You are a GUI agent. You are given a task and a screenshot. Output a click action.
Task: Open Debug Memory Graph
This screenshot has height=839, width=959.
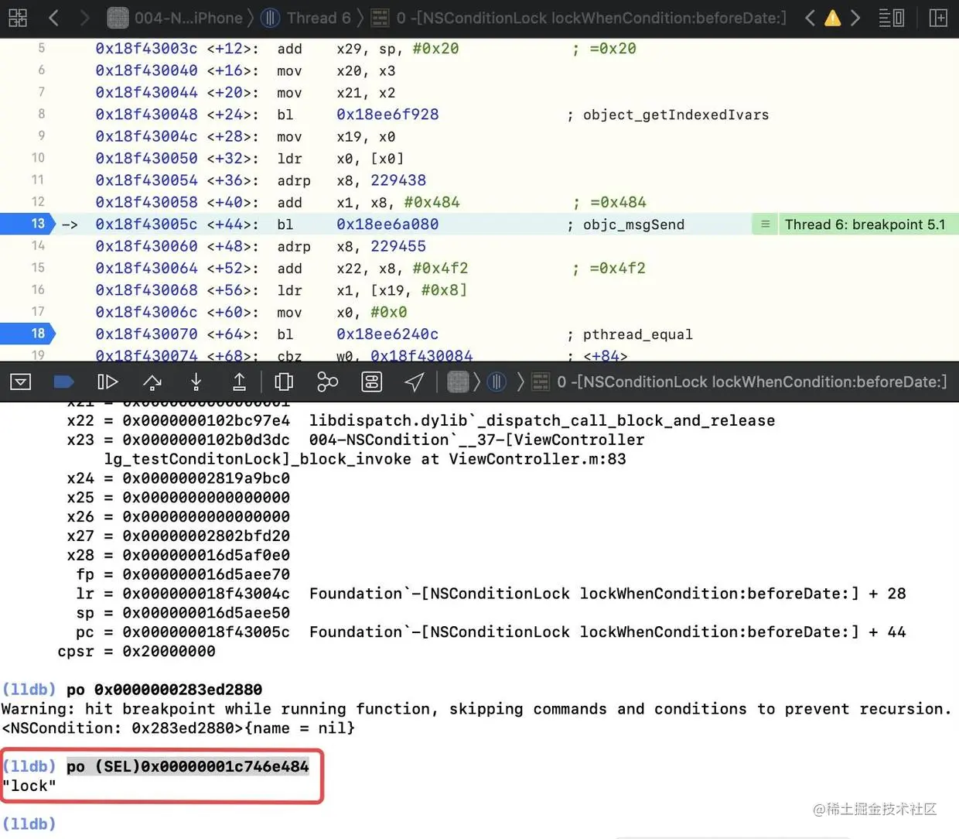(x=328, y=382)
